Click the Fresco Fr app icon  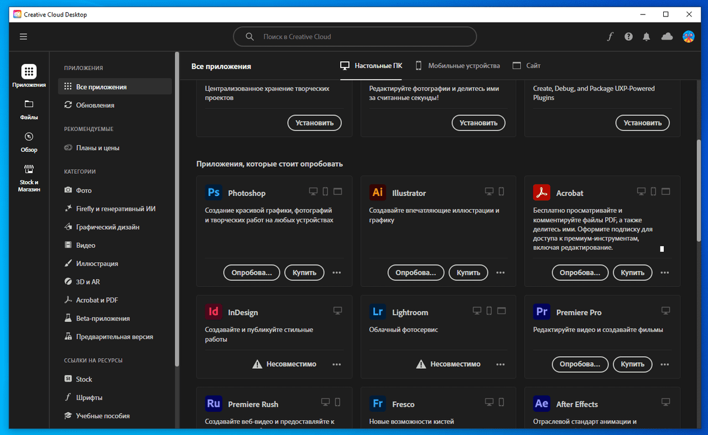point(378,404)
